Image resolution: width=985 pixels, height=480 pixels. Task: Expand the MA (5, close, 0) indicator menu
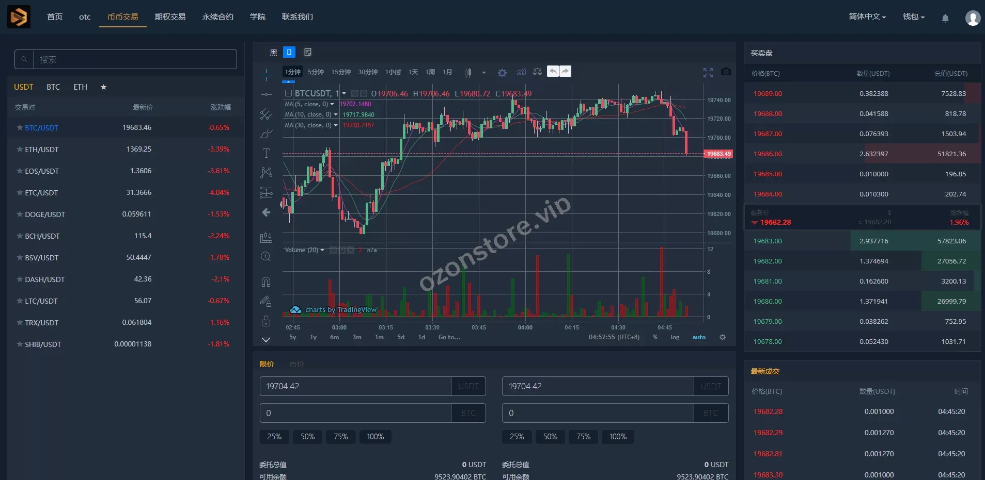pos(332,104)
